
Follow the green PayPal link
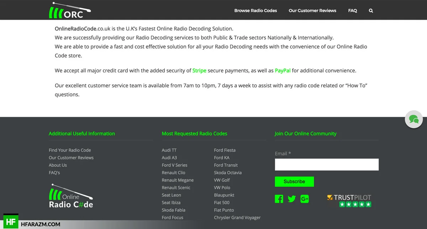coord(283,71)
